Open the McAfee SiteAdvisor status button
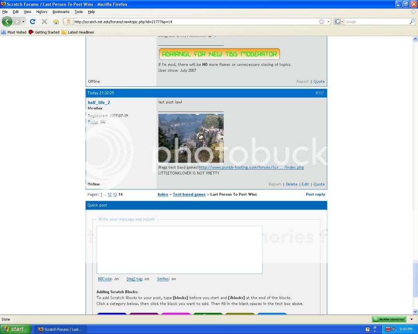 pyautogui.click(x=389, y=319)
